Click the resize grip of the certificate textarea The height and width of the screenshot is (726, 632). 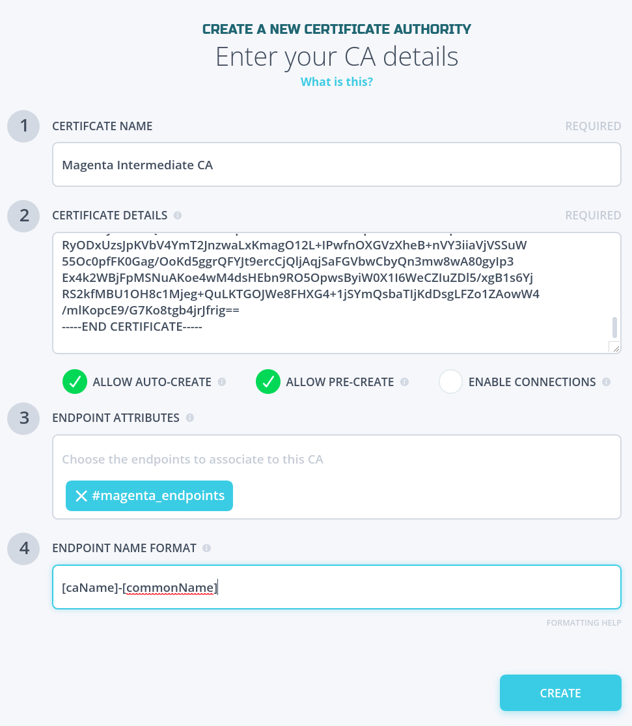pos(614,348)
